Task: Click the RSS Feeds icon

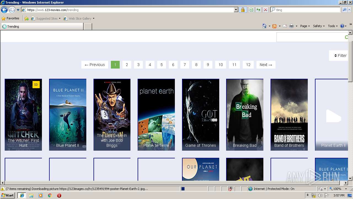Action: click(274, 26)
